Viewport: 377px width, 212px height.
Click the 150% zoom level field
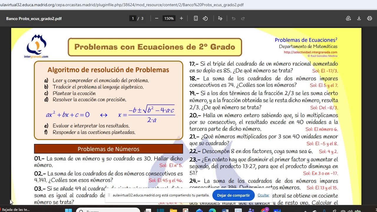click(169, 18)
